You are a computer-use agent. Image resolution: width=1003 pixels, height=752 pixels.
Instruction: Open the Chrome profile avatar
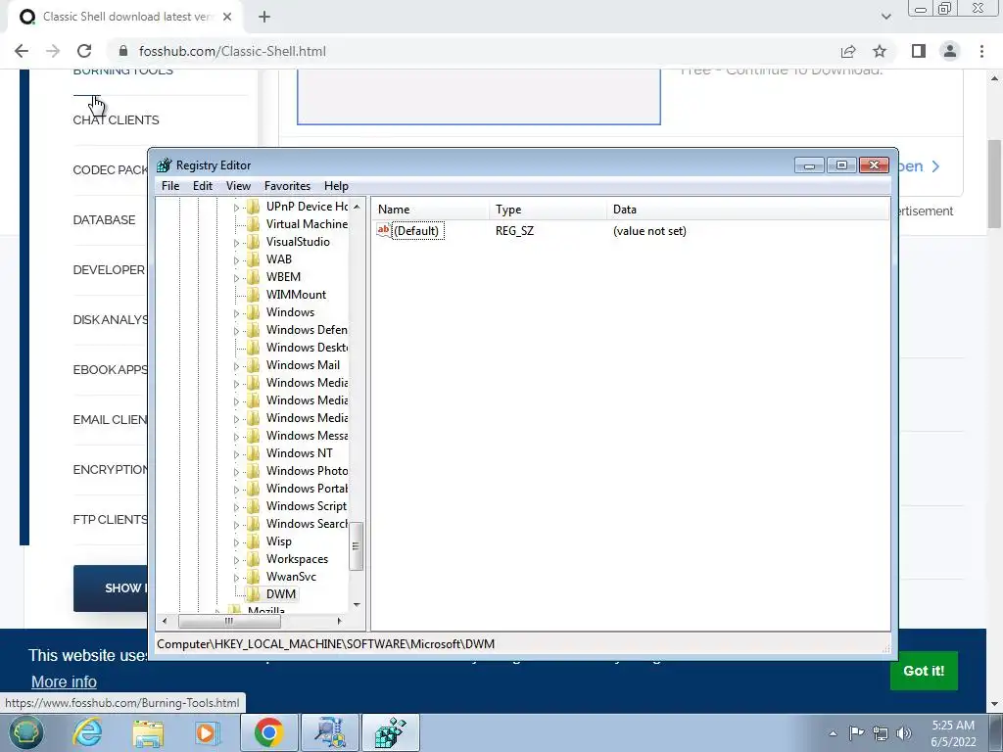click(950, 51)
